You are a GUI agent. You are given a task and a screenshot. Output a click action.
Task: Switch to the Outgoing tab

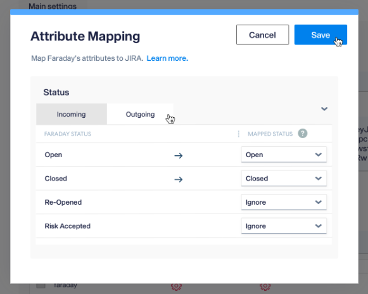click(140, 114)
